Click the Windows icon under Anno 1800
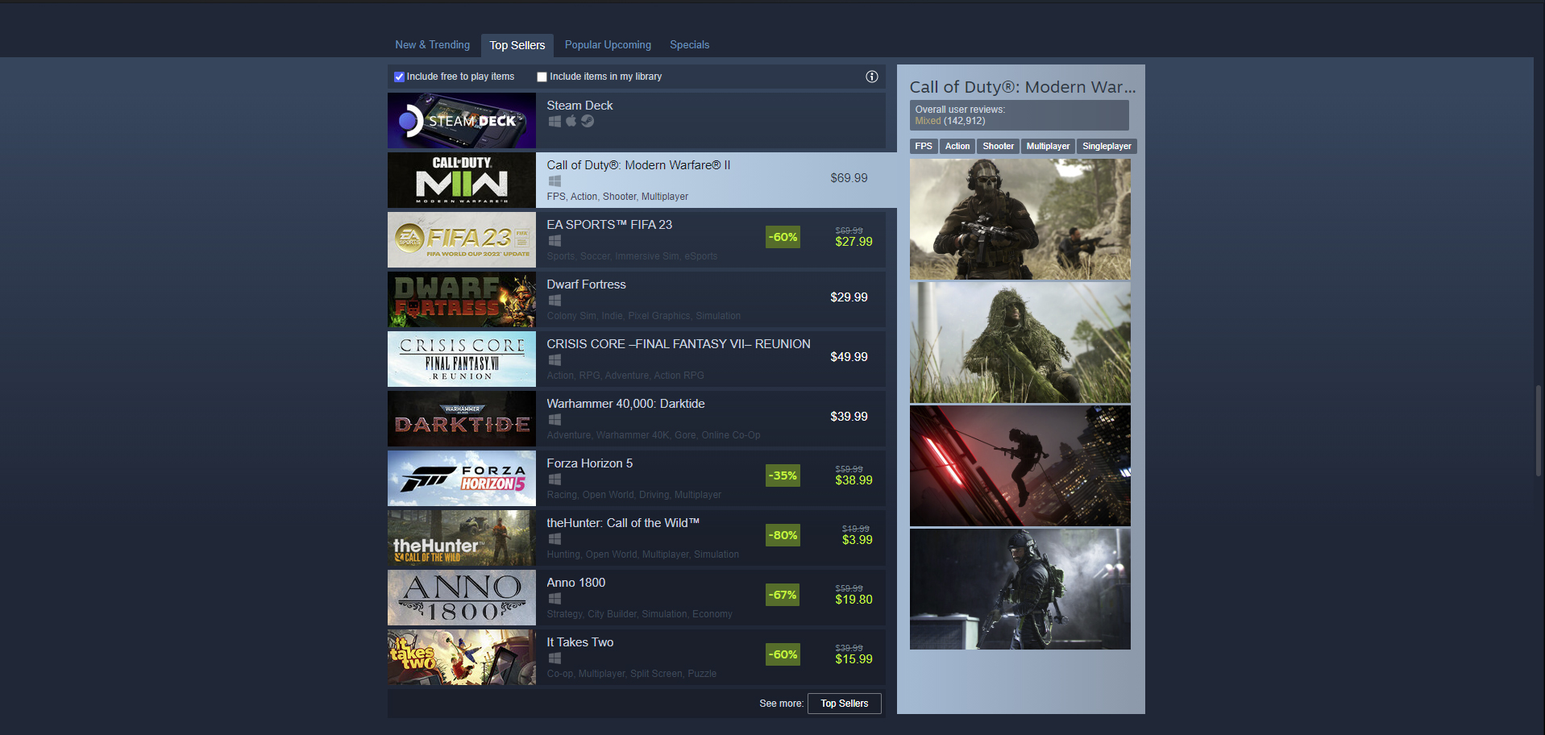 click(x=554, y=598)
